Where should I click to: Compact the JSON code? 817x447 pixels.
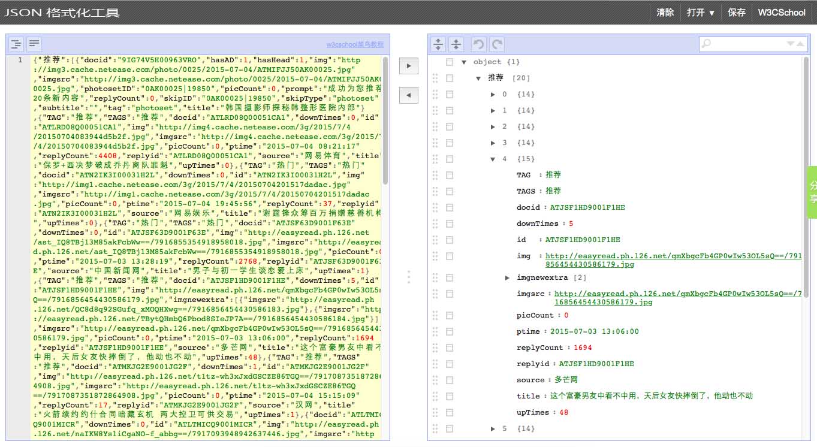[34, 44]
